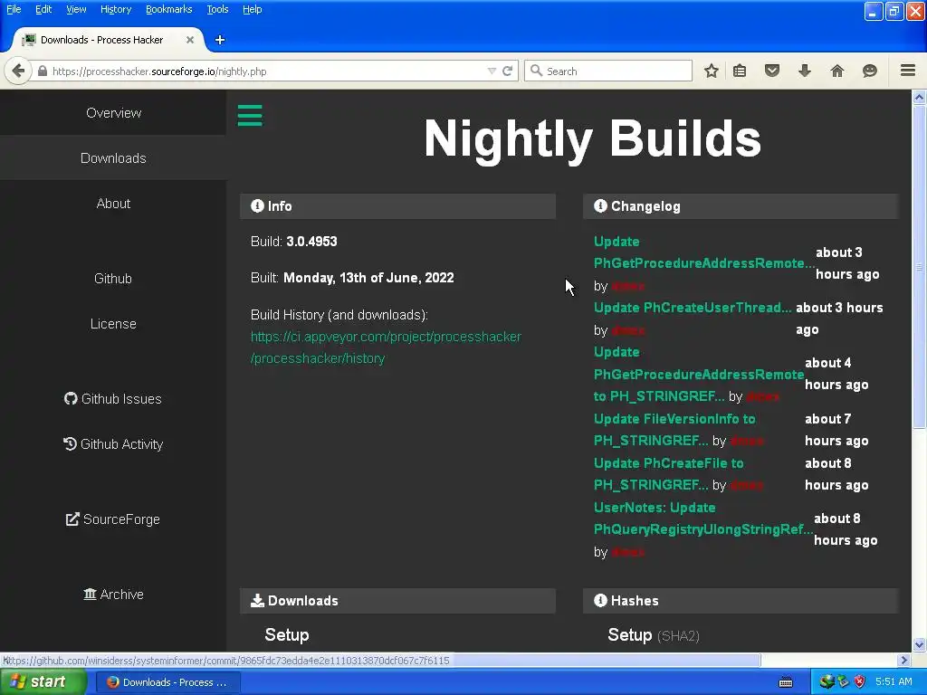Open the View menu

(76, 9)
